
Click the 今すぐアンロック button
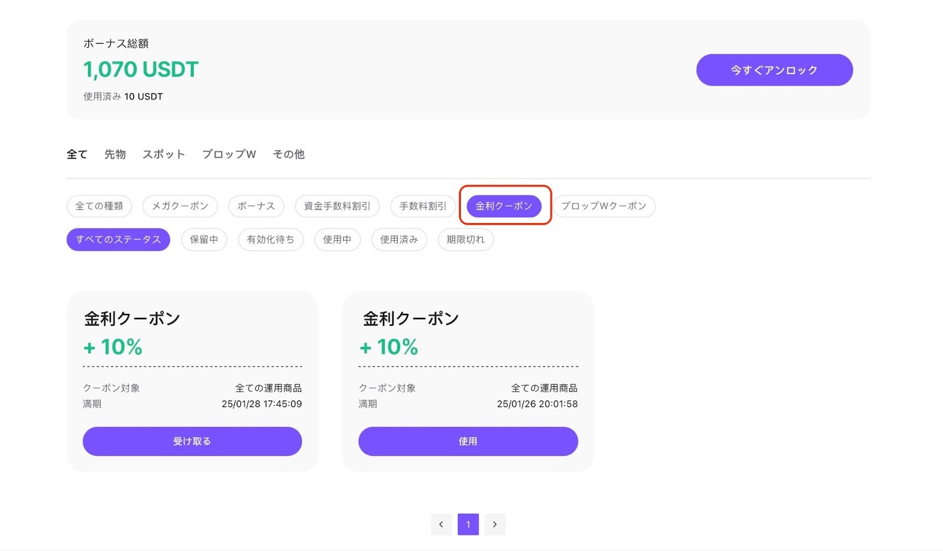pyautogui.click(x=774, y=70)
